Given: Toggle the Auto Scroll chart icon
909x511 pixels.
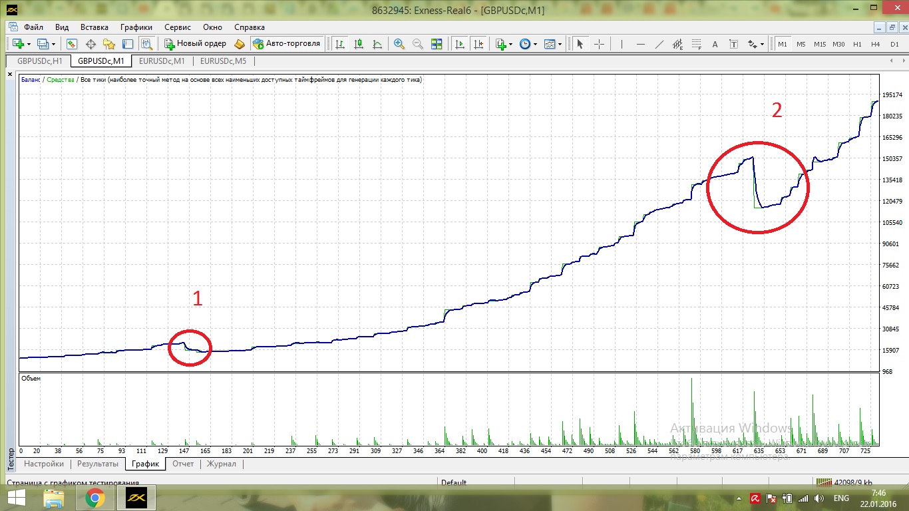Looking at the screenshot, I should tap(459, 44).
